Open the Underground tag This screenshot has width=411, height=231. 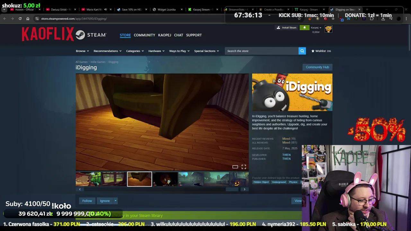pos(279,182)
